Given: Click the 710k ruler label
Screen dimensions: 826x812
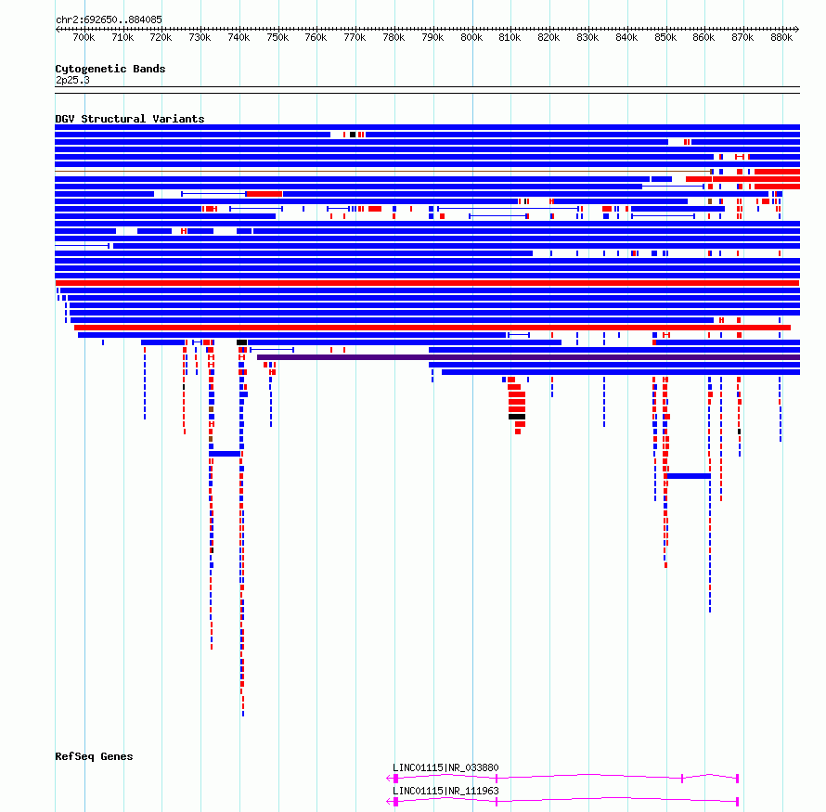Looking at the screenshot, I should tap(123, 38).
